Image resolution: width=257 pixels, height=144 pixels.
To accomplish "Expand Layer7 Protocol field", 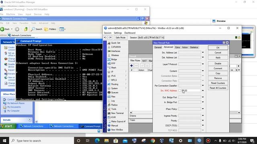I will (x=203, y=64).
